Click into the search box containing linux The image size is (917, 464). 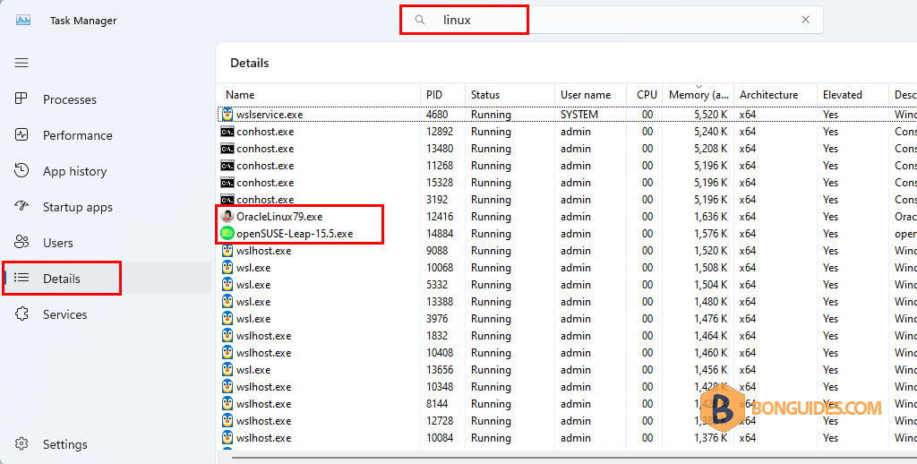click(x=611, y=20)
